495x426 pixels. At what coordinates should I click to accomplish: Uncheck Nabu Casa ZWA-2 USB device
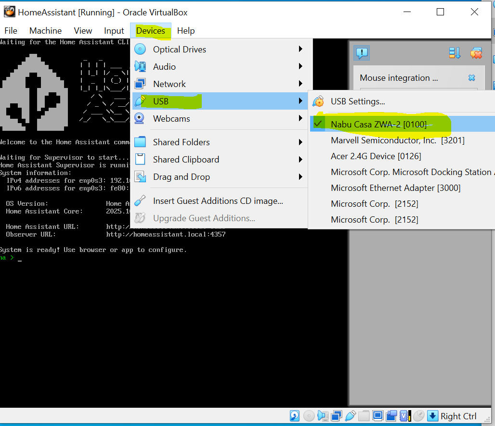(378, 125)
